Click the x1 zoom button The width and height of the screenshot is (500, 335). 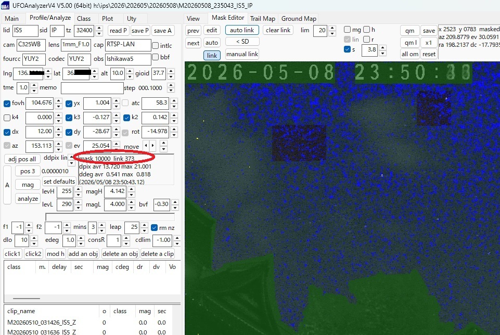(x=429, y=43)
